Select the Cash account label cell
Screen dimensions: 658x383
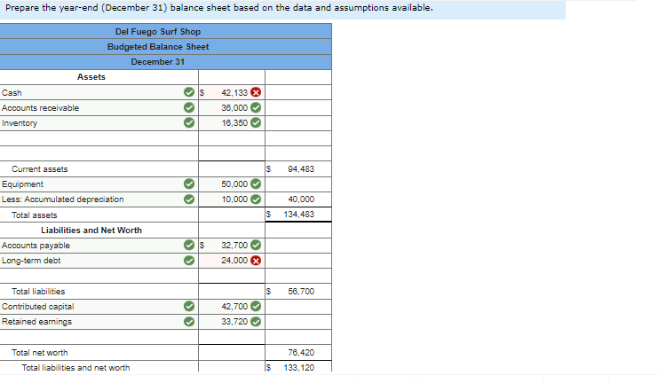(x=99, y=92)
